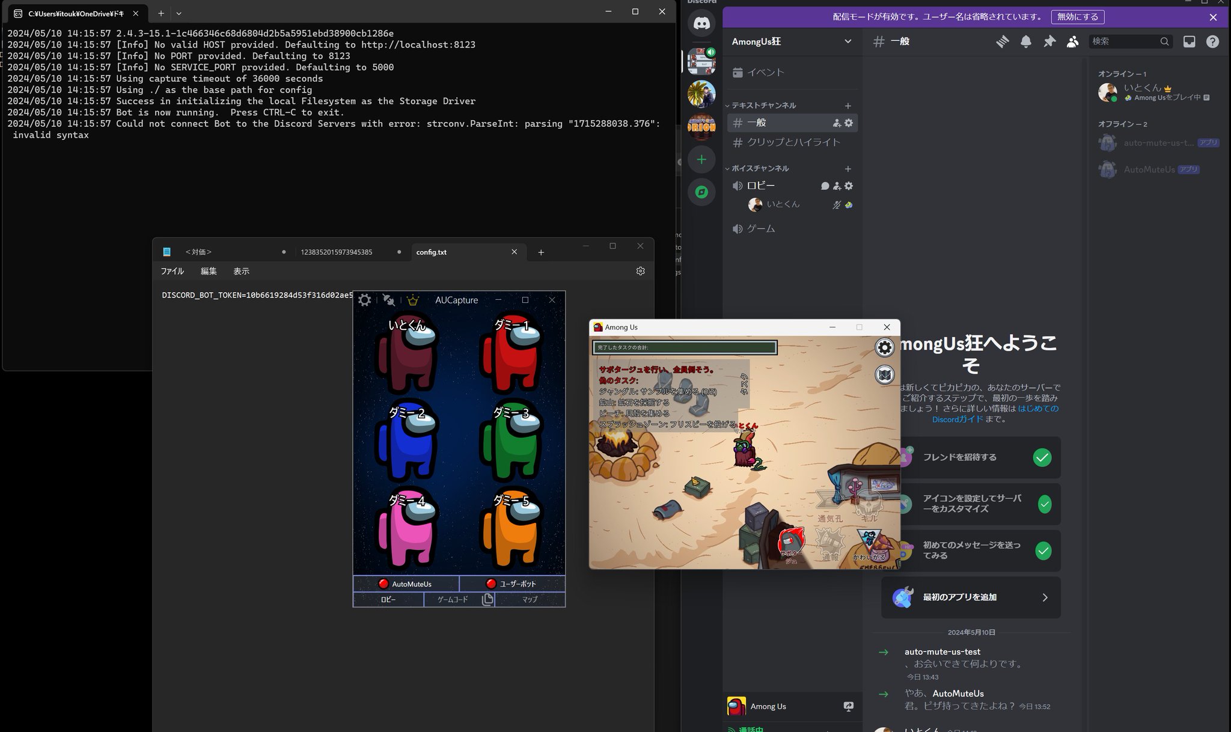Open Discord threads icon in channel header

click(x=1002, y=41)
